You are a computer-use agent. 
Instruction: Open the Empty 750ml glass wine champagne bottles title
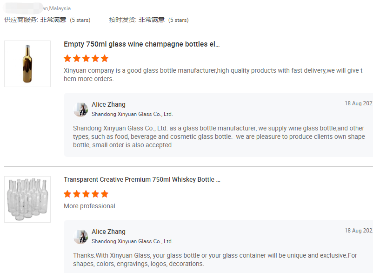[x=141, y=44]
